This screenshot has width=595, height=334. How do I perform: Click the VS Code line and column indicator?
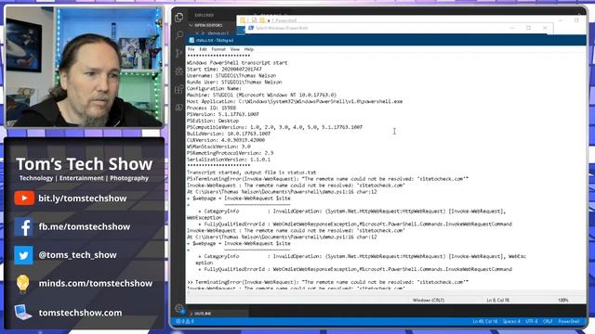pos(484,322)
